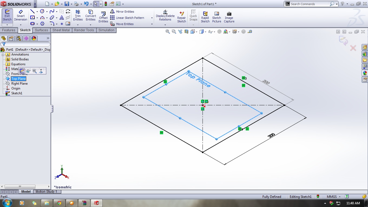
Task: Toggle Quick Snaps button
Action: (193, 16)
